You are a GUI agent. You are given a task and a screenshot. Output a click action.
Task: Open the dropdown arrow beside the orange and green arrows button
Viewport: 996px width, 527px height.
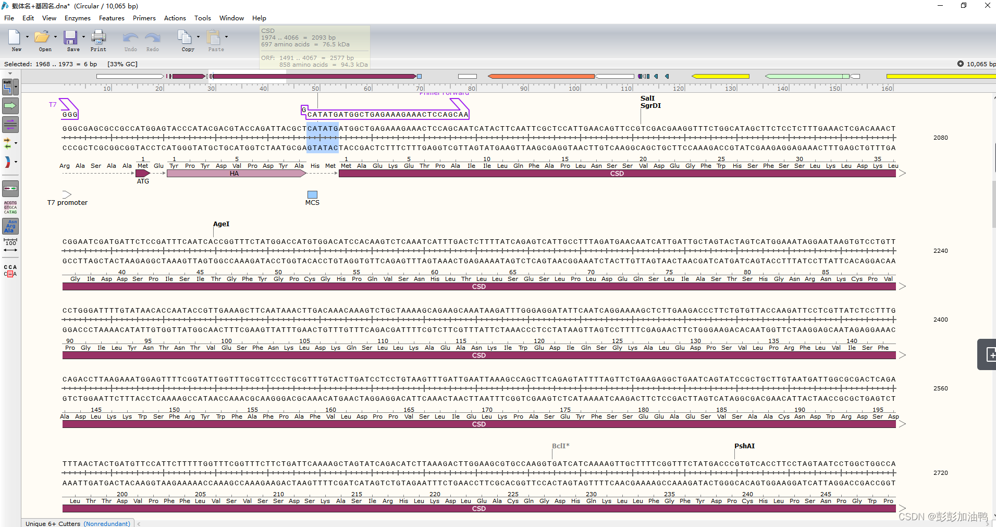pyautogui.click(x=16, y=143)
